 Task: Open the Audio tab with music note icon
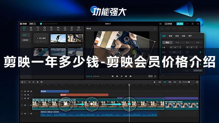pos(31,28)
